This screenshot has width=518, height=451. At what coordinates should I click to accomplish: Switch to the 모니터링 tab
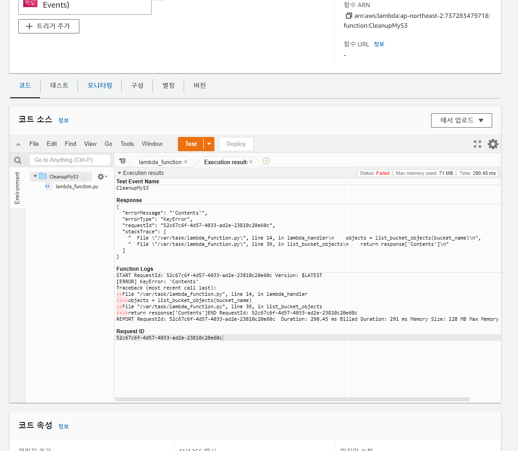click(100, 85)
